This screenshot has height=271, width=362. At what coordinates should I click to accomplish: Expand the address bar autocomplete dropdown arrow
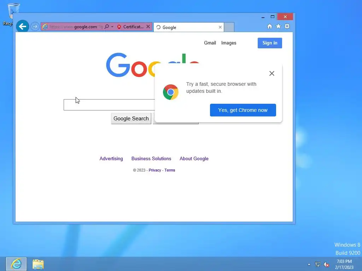tap(112, 27)
